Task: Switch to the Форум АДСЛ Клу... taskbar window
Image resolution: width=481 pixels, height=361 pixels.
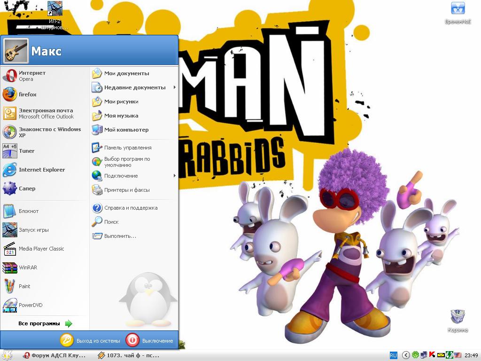Action: click(54, 355)
